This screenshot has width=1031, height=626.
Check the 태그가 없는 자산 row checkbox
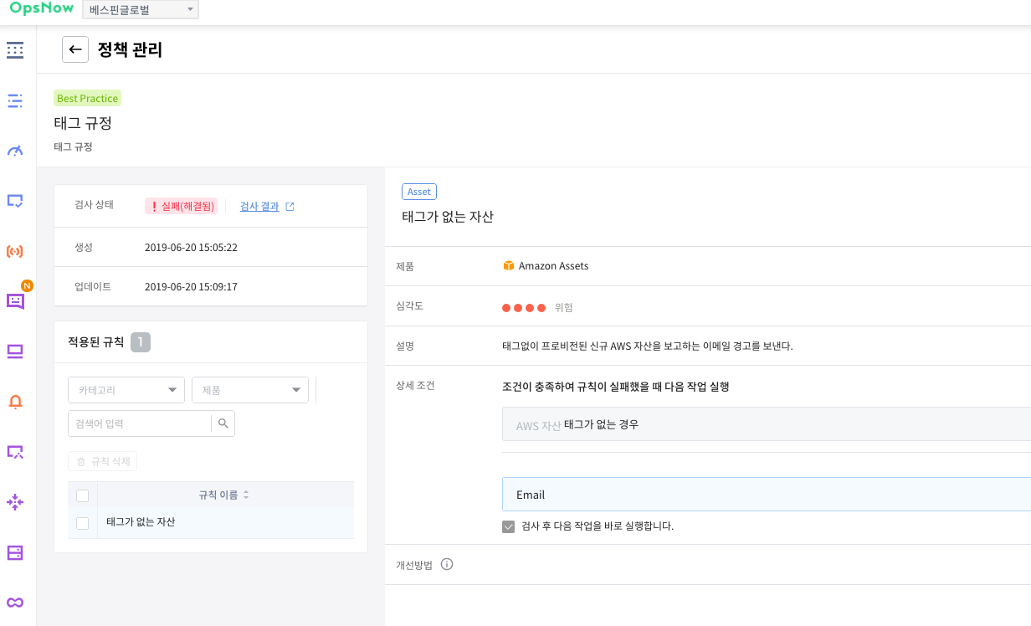[82, 523]
